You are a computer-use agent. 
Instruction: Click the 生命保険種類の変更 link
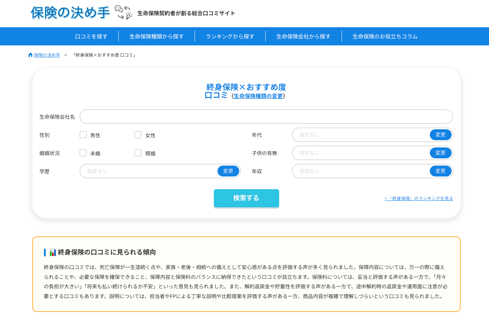click(x=258, y=96)
